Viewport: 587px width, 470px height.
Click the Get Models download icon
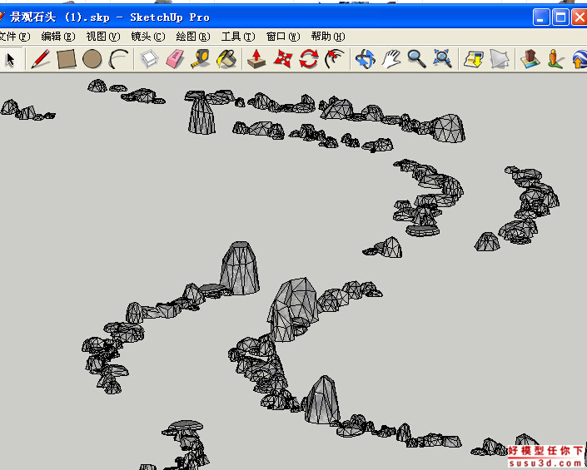(x=473, y=59)
